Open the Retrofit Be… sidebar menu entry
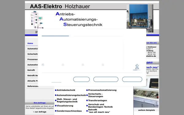This screenshot has height=115, width=184. (33, 75)
